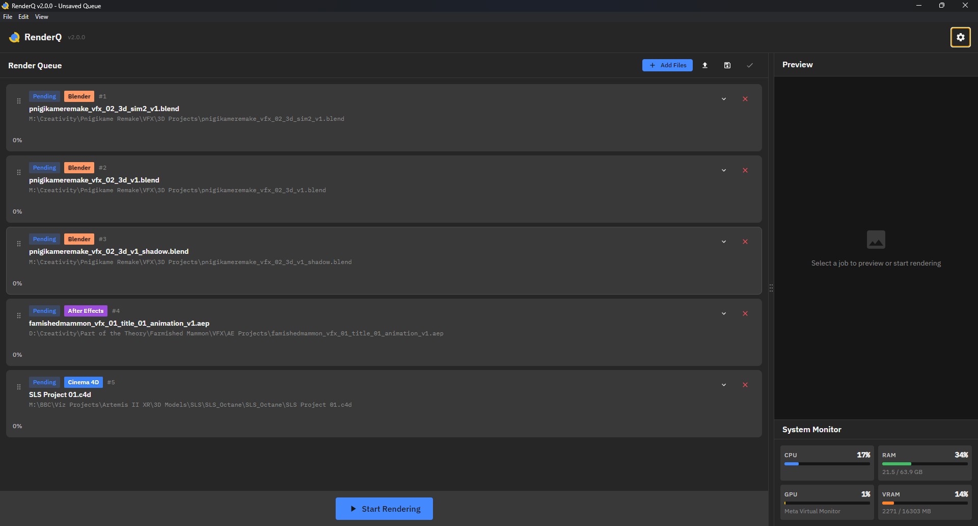Delete the Cinema 4D SLS Project job via X
The image size is (978, 526).
click(745, 384)
